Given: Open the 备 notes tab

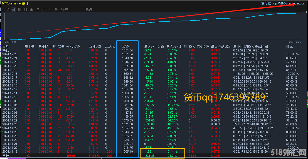Looking at the screenshot, I should [x=56, y=9].
